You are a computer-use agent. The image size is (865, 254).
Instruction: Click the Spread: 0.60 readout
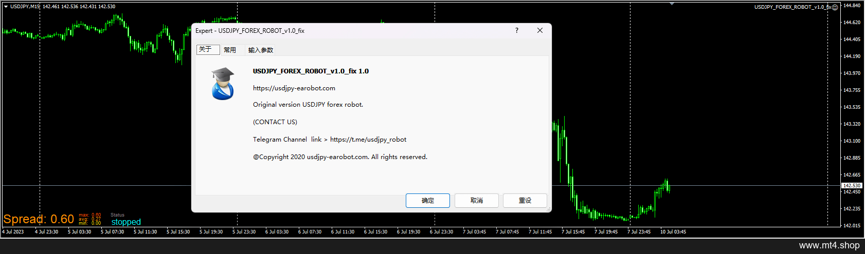[x=39, y=219]
